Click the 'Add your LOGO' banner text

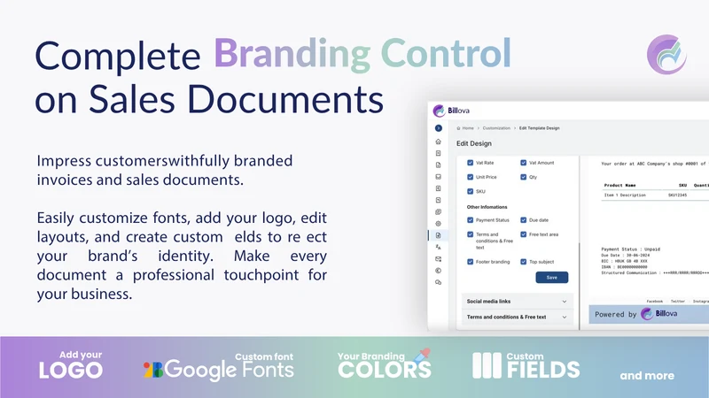click(71, 365)
